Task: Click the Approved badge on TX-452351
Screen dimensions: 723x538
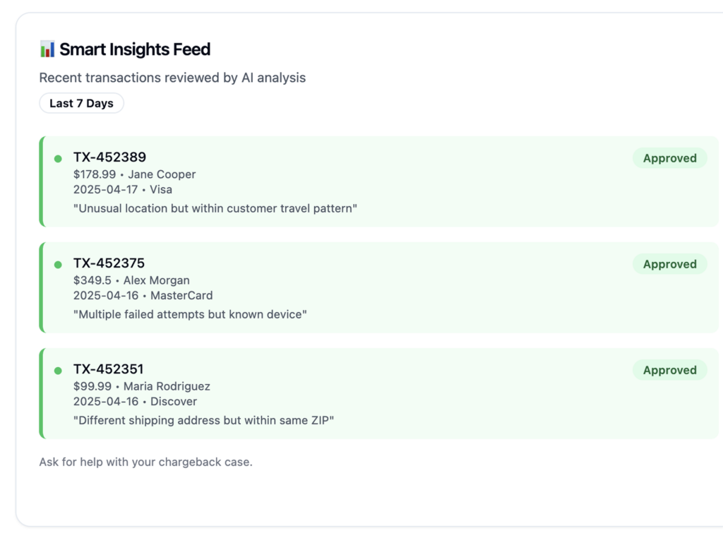Action: [669, 370]
